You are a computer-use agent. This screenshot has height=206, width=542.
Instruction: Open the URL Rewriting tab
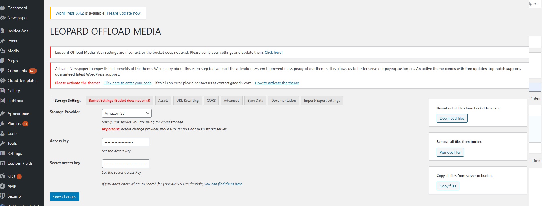(187, 101)
